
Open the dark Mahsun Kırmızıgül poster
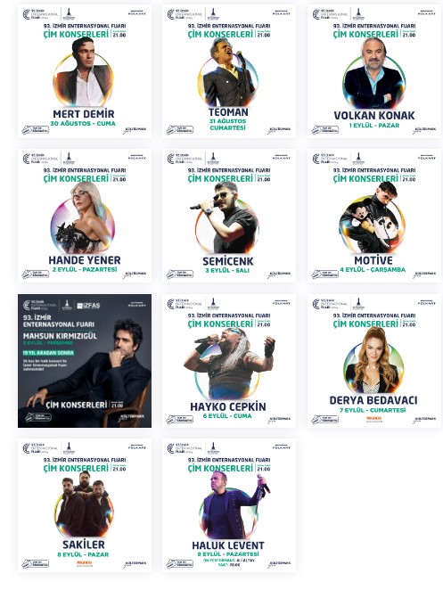(x=85, y=361)
